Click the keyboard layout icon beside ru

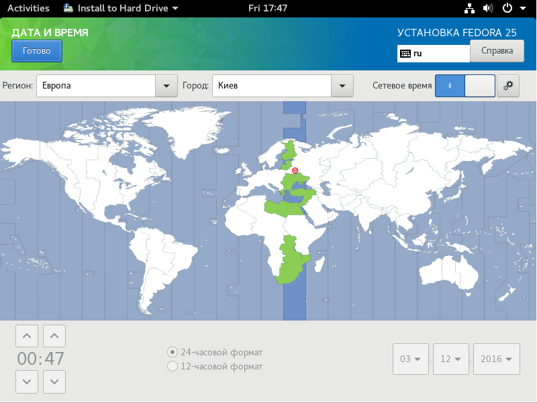405,54
